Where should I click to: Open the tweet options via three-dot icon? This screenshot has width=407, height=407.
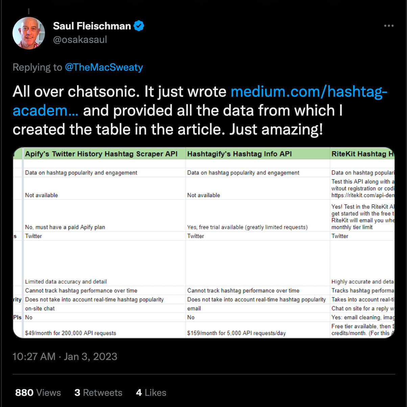pyautogui.click(x=389, y=26)
